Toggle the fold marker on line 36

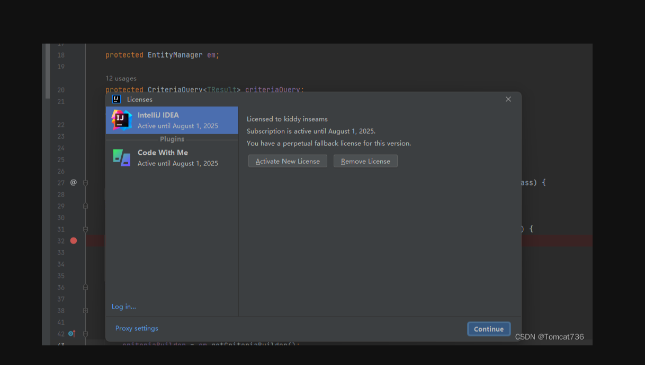click(85, 287)
